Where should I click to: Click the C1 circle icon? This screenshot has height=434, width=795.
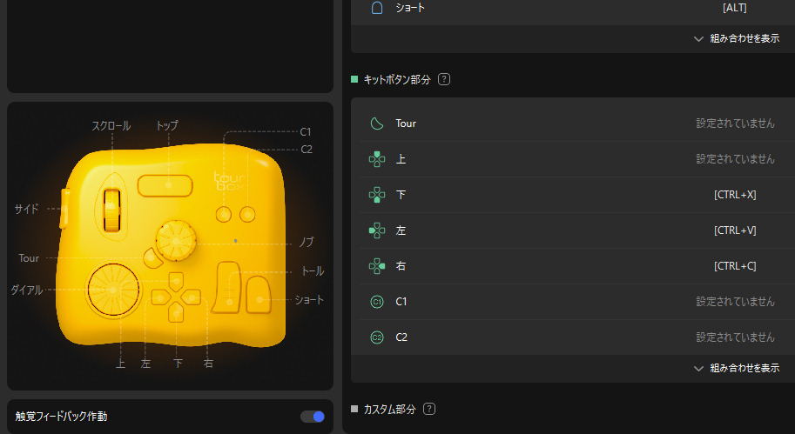coord(377,302)
